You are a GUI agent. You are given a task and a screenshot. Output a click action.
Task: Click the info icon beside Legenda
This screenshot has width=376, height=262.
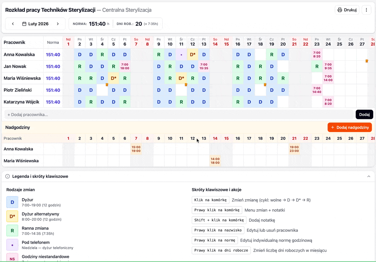click(8, 176)
